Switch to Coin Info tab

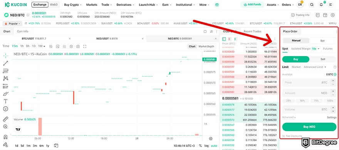22,31
